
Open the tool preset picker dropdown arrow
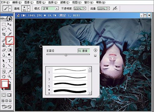10,8
